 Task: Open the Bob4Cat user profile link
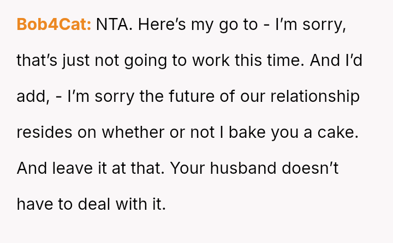tap(53, 25)
